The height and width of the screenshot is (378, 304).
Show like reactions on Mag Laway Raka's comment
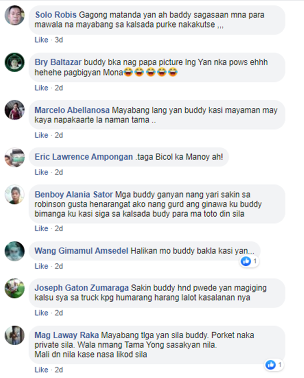(274, 365)
